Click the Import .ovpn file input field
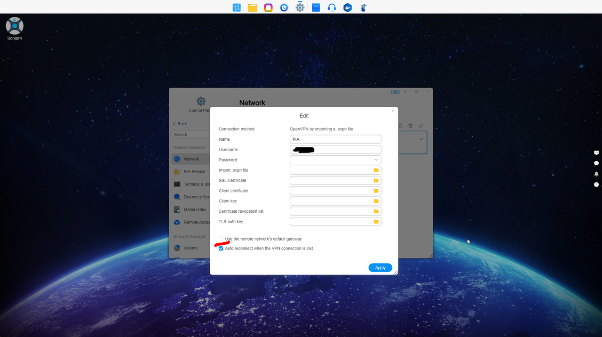Viewport: 602px width, 337px height. pyautogui.click(x=335, y=170)
